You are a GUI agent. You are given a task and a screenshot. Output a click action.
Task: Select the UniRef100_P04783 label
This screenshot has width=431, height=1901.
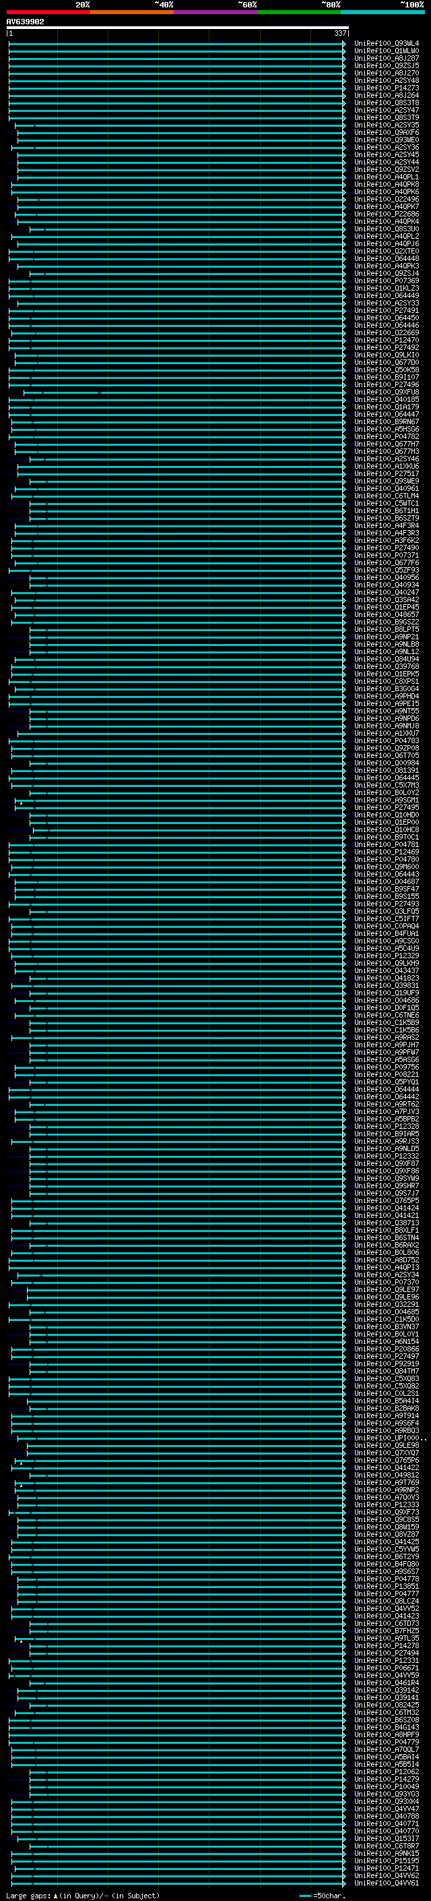point(387,741)
